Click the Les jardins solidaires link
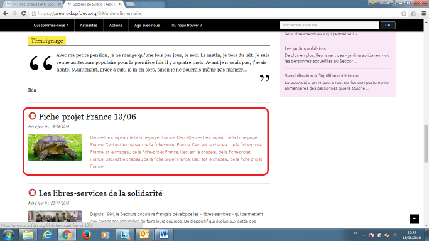This screenshot has height=241, width=429. pos(305,48)
